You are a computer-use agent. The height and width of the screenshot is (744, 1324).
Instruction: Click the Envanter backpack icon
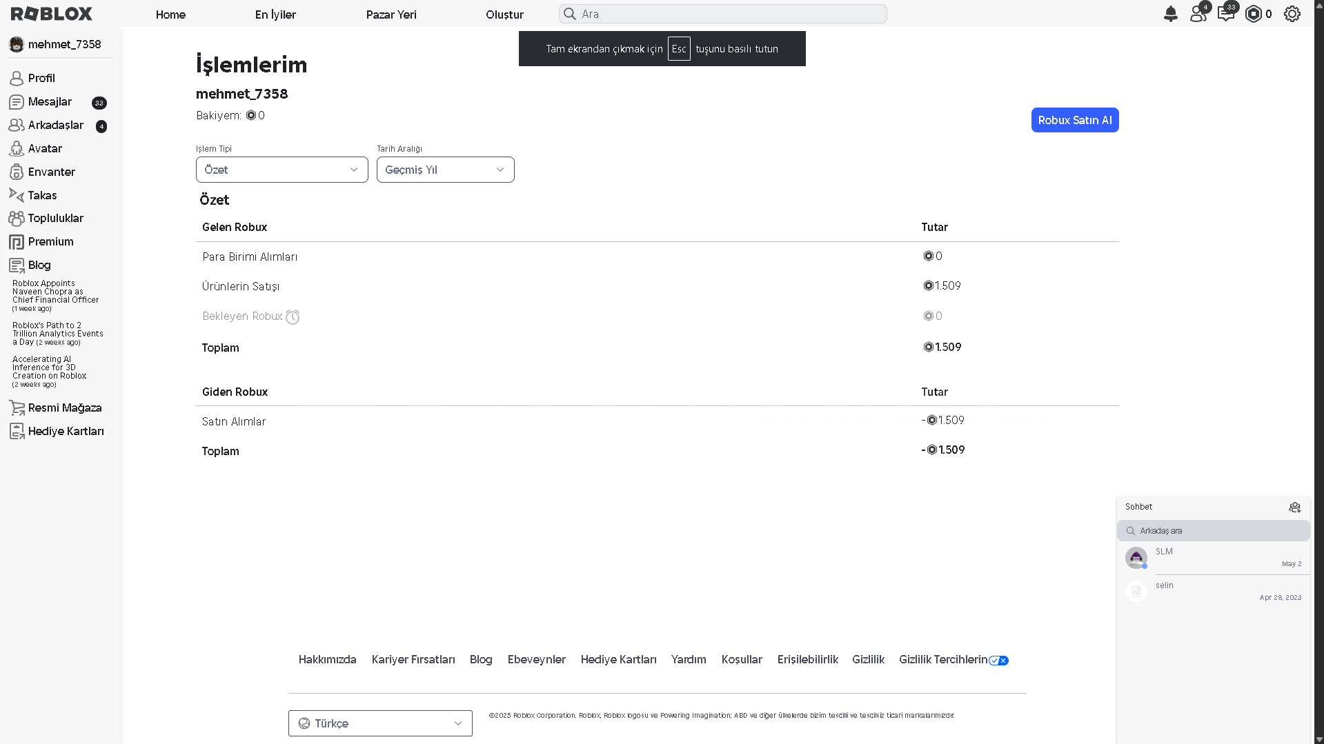17,172
